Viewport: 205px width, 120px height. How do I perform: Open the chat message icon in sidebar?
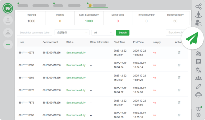point(198,62)
